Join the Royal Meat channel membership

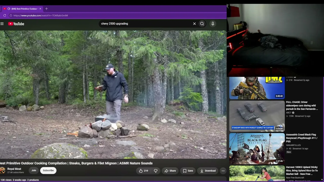click(x=34, y=170)
